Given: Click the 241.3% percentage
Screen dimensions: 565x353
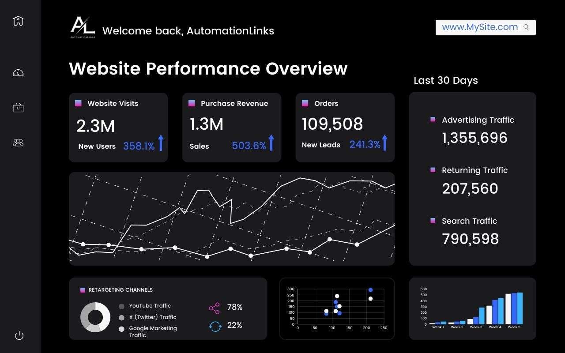Looking at the screenshot, I should pos(365,145).
